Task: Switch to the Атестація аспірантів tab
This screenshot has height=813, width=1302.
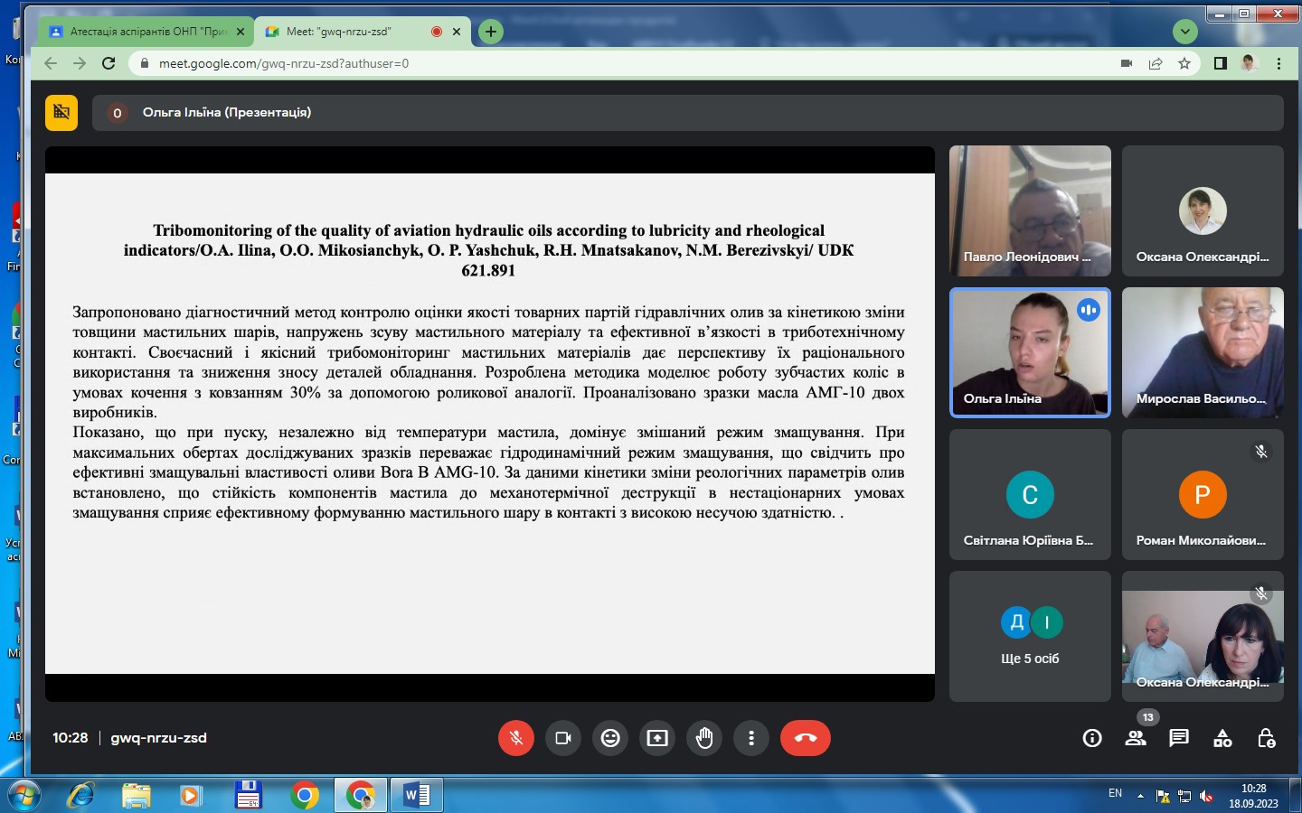Action: [145, 32]
